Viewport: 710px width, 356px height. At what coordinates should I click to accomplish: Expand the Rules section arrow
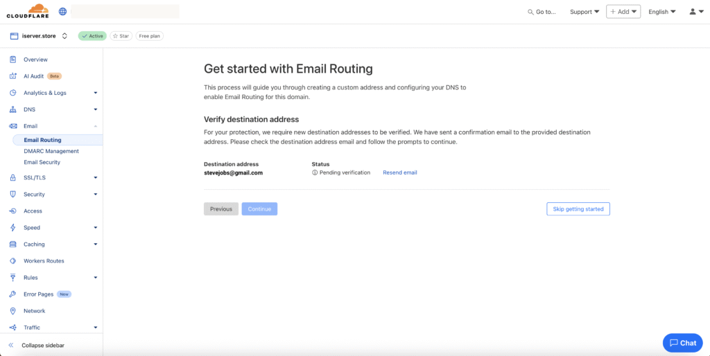[96, 278]
